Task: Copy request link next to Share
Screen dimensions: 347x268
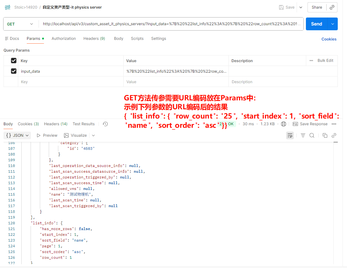Action: 332,7
